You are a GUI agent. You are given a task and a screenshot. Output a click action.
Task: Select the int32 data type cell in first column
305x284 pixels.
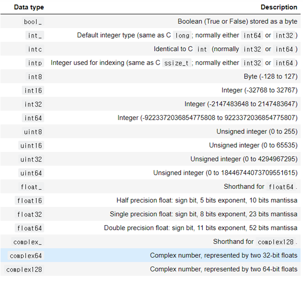click(33, 104)
